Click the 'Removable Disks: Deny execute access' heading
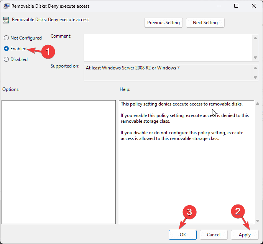 pyautogui.click(x=51, y=20)
